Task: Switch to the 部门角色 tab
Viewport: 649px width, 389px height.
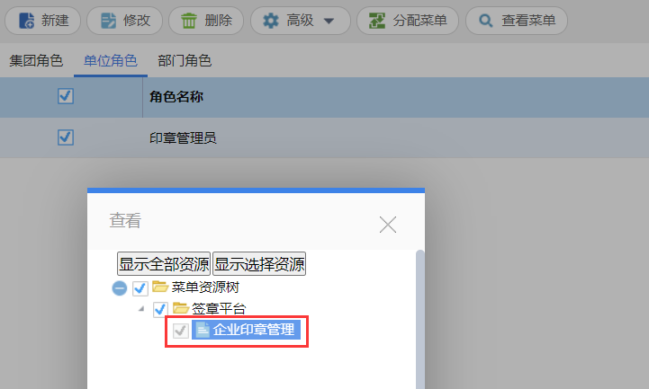Action: (185, 61)
